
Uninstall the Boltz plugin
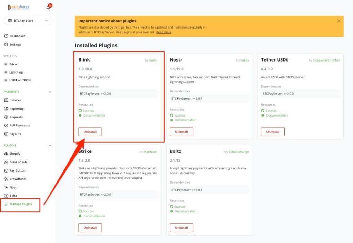tap(181, 228)
